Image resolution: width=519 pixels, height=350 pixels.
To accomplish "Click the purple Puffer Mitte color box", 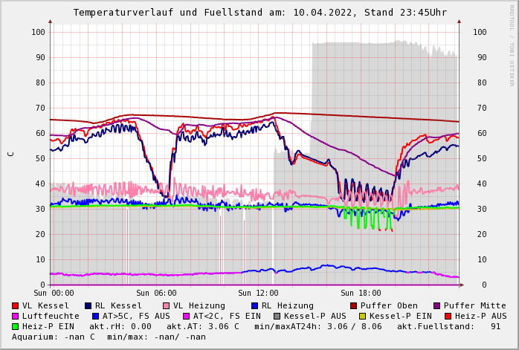I will 437,305.
